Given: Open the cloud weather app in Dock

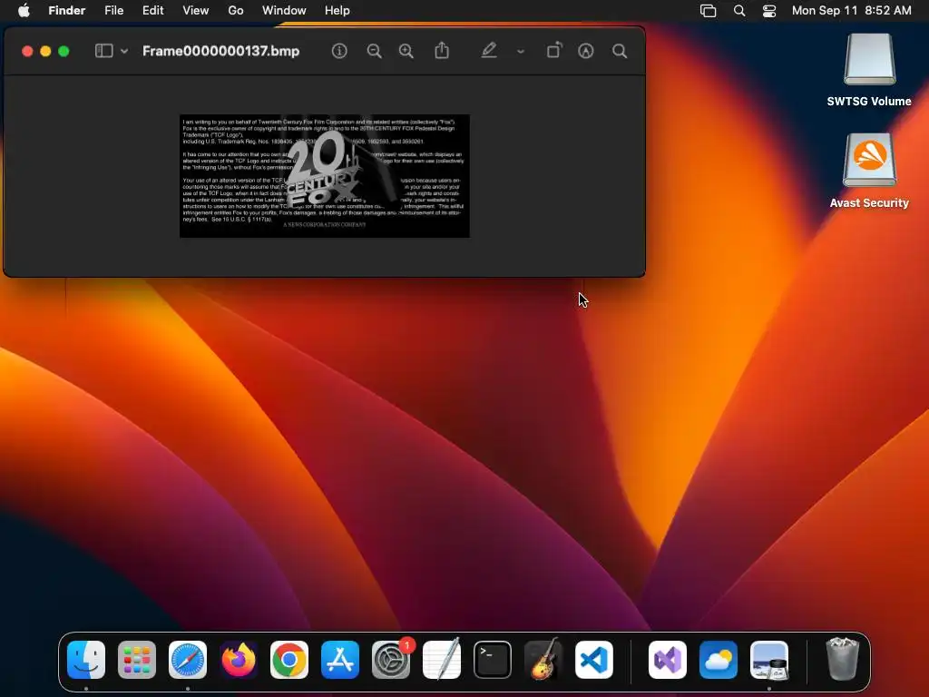Looking at the screenshot, I should pos(719,660).
